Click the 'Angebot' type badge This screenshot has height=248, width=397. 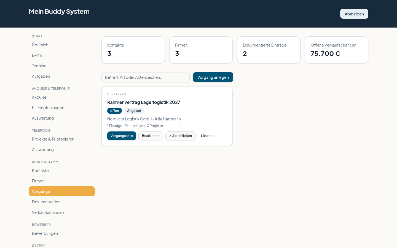tap(134, 111)
